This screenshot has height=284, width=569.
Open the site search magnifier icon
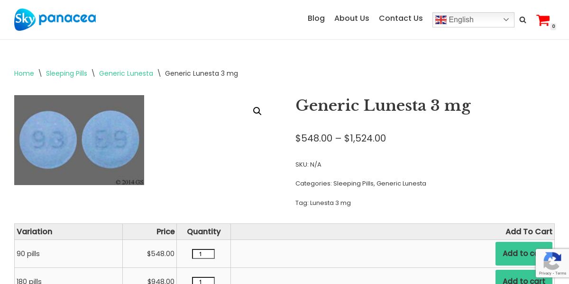point(523,20)
